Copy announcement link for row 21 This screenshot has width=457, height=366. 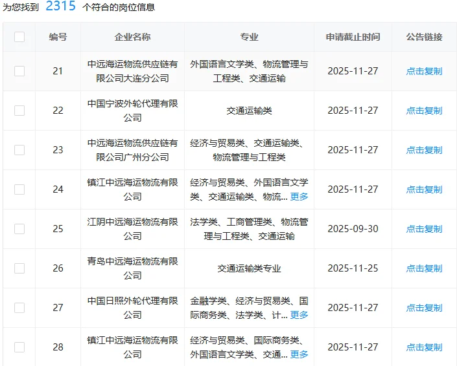tap(425, 71)
